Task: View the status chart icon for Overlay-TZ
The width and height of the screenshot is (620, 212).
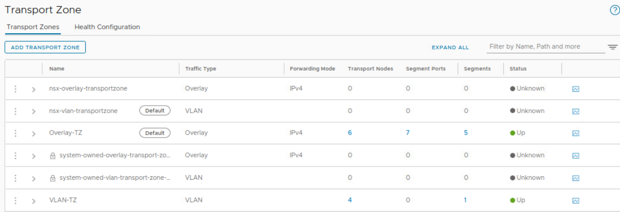Action: (x=575, y=133)
